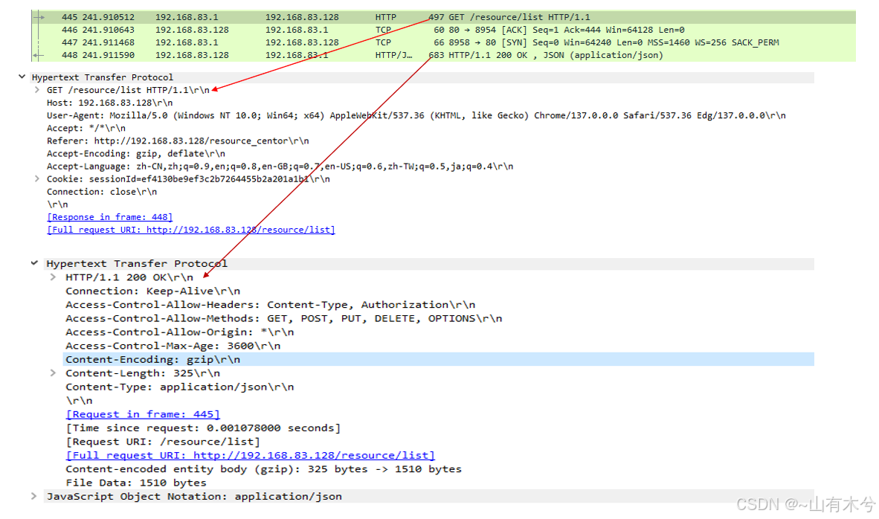Select the Host: 192.168.83.128 line
The width and height of the screenshot is (879, 519).
pos(110,103)
